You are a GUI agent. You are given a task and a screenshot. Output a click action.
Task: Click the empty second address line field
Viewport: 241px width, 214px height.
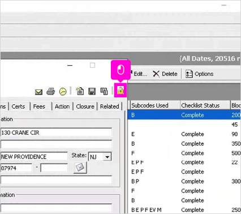(x=56, y=144)
